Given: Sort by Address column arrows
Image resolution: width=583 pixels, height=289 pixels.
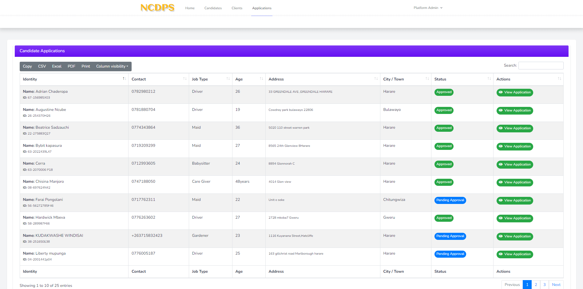Looking at the screenshot, I should click(376, 79).
